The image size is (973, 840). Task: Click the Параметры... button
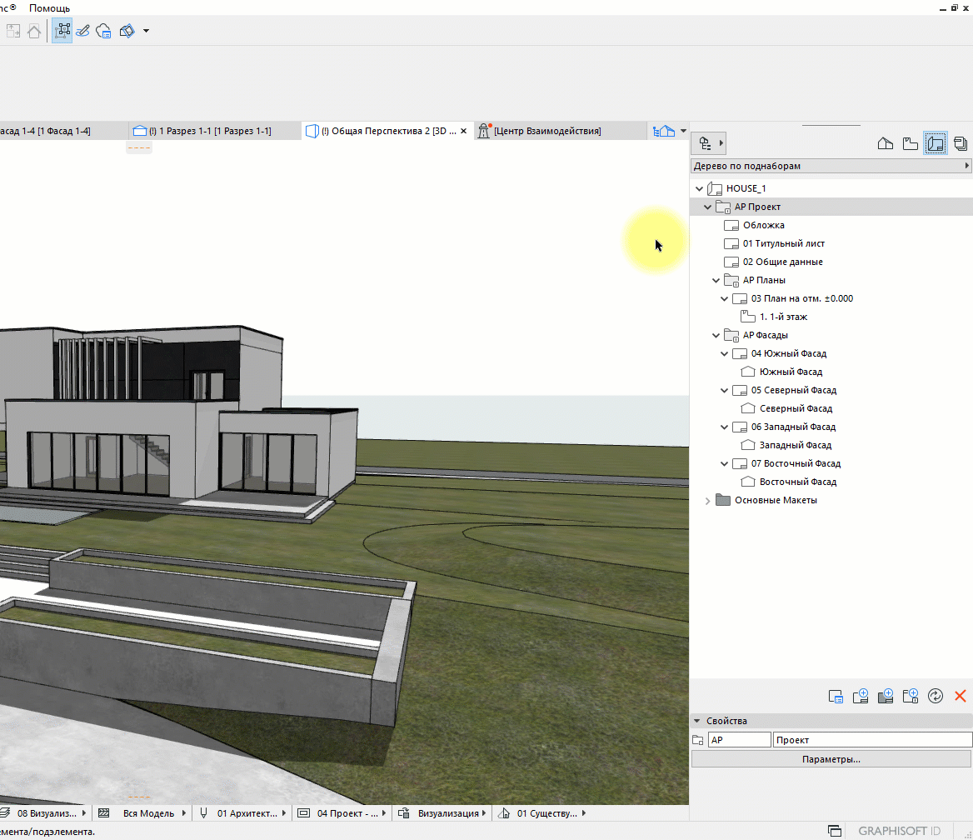(x=831, y=759)
